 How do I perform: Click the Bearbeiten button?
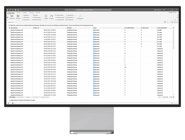20,97
